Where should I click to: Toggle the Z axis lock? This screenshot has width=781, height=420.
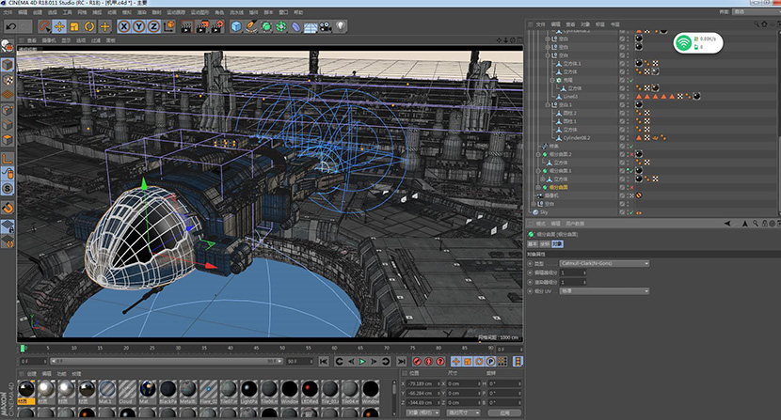[153, 26]
